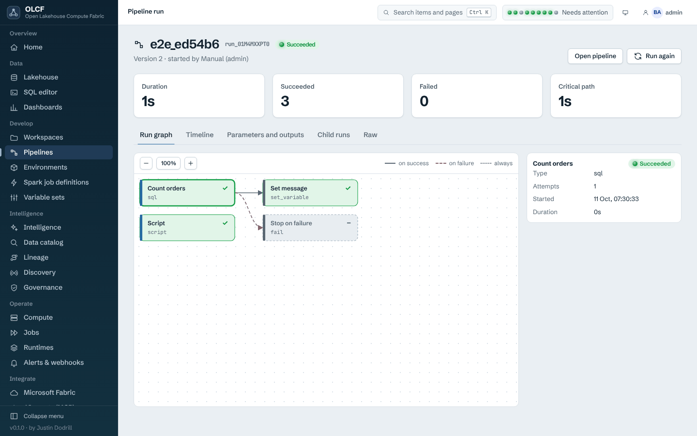
Task: Select Pipelines in the sidebar
Action: pos(59,152)
